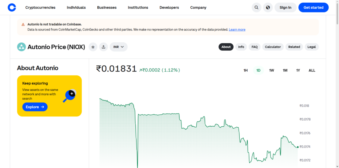Open the Developers menu
Viewport: 339px width, 168px height.
click(x=169, y=8)
